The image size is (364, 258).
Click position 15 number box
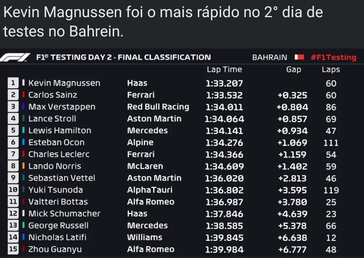(13, 249)
